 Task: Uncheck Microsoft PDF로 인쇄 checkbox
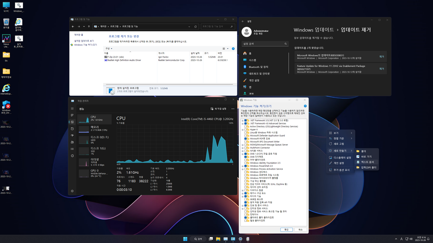(x=246, y=139)
